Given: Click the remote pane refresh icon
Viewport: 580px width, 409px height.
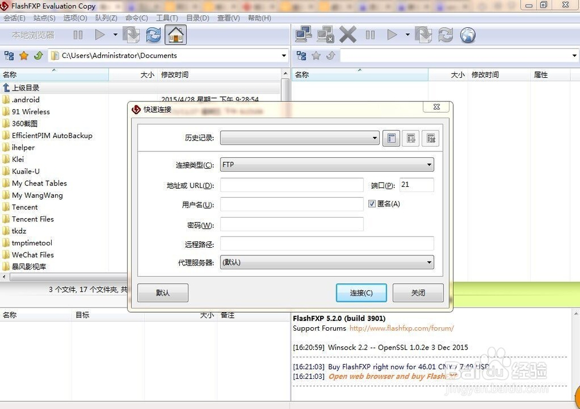Looking at the screenshot, I should click(x=445, y=35).
